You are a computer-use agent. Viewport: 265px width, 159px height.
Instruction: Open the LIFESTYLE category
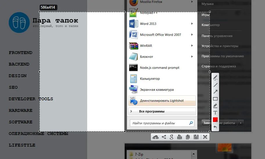click(22, 145)
